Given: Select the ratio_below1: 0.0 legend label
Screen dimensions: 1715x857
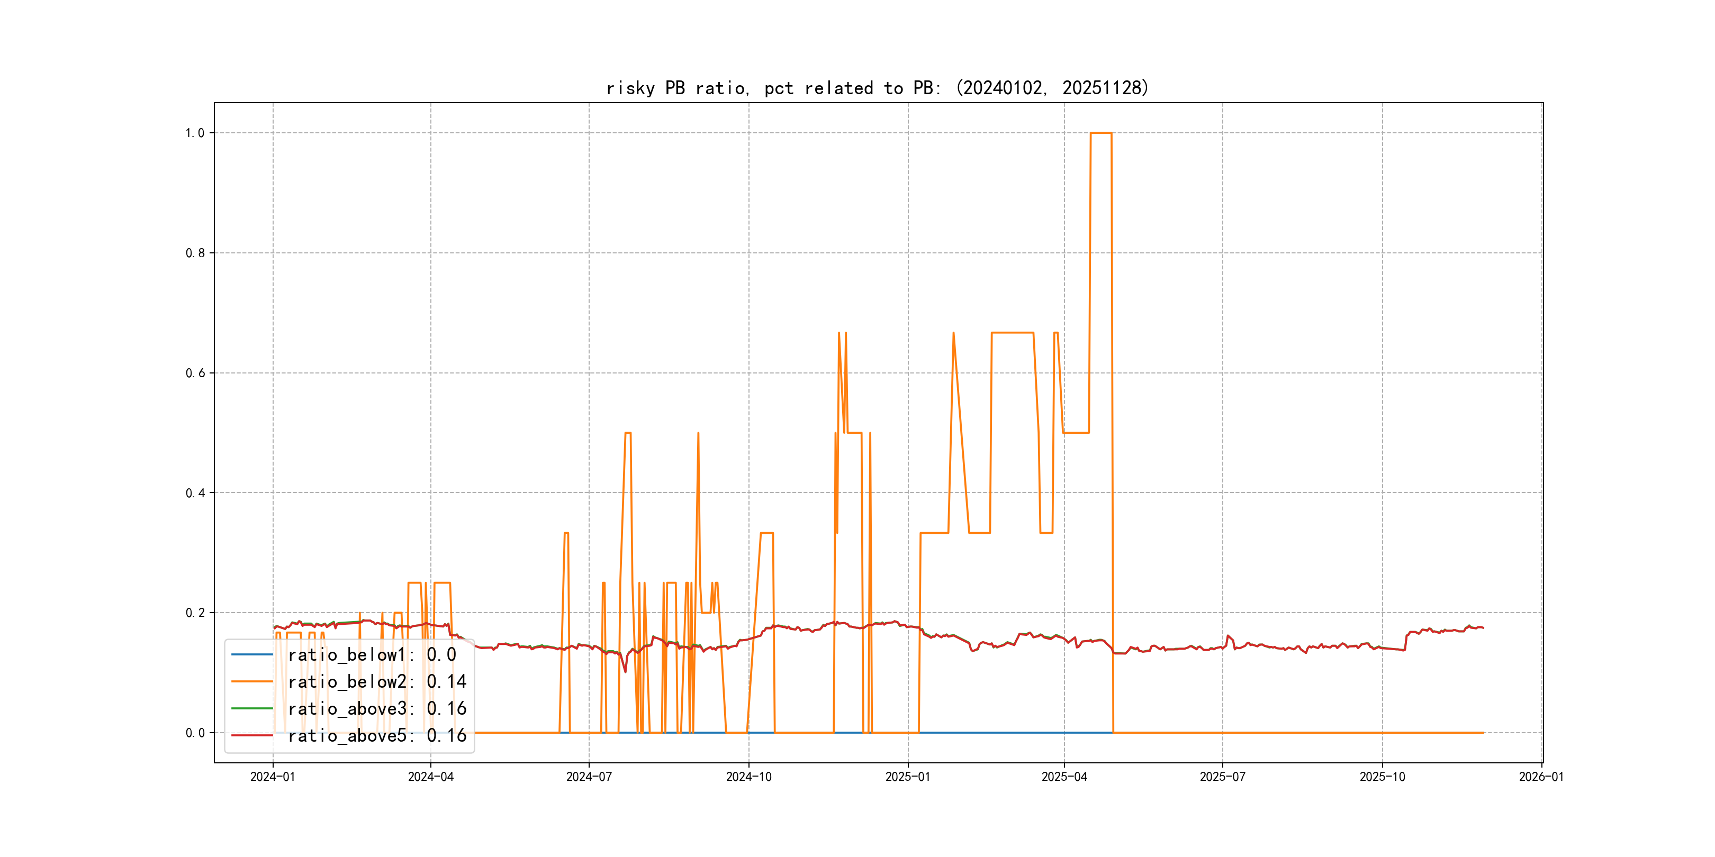Looking at the screenshot, I should point(372,655).
